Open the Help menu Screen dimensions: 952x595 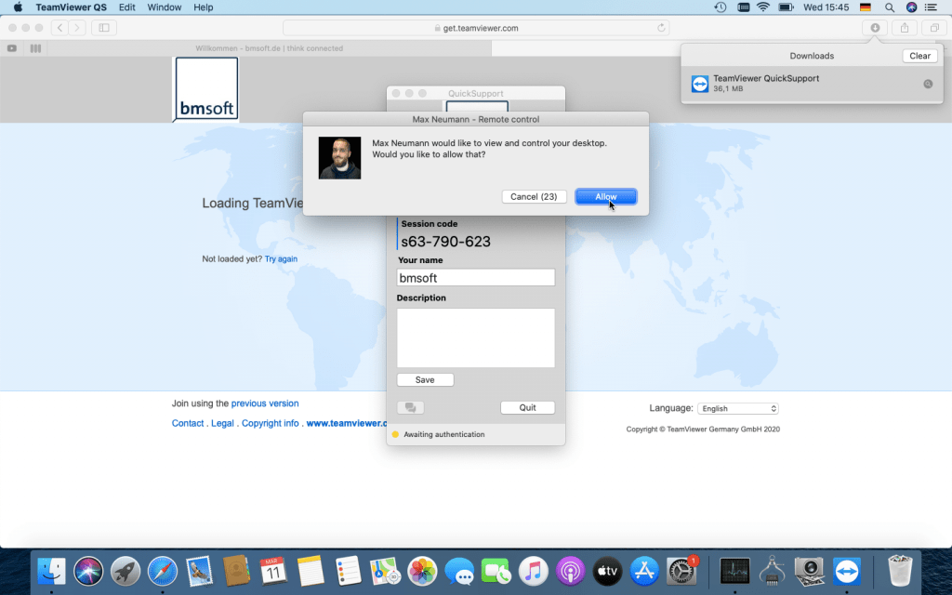(204, 7)
